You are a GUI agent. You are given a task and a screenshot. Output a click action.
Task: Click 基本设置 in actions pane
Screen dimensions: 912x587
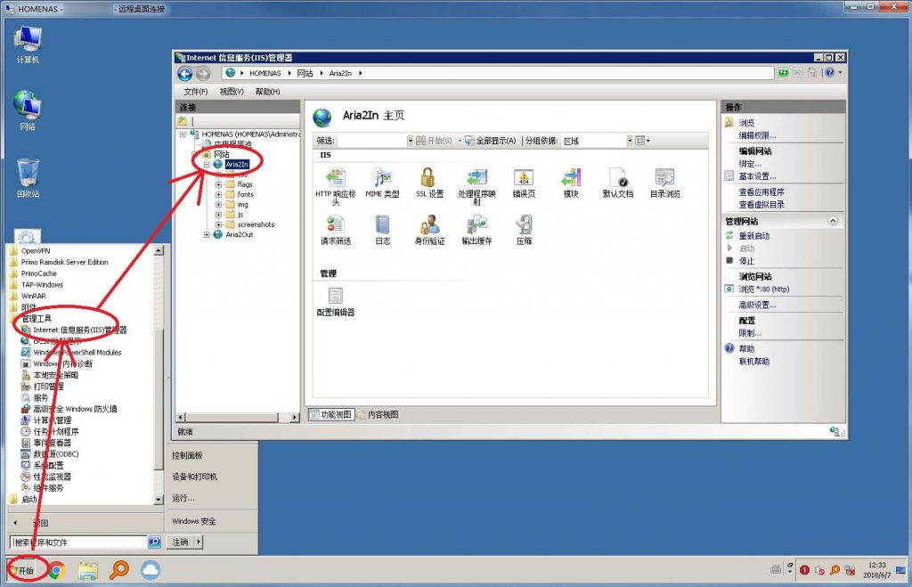(757, 175)
